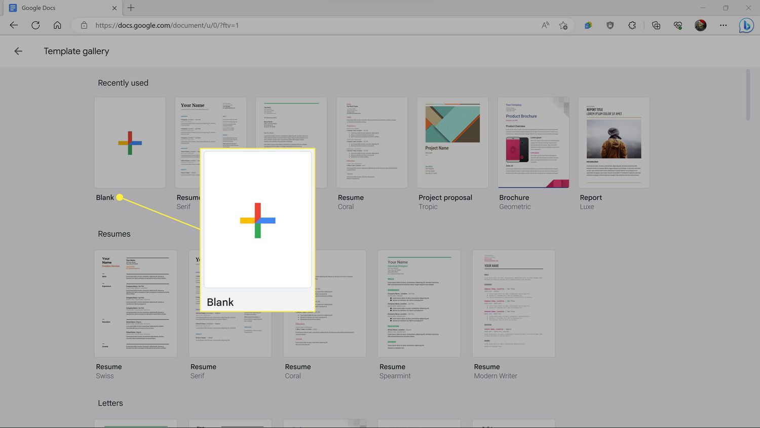Click the Template gallery back arrow

tap(18, 51)
